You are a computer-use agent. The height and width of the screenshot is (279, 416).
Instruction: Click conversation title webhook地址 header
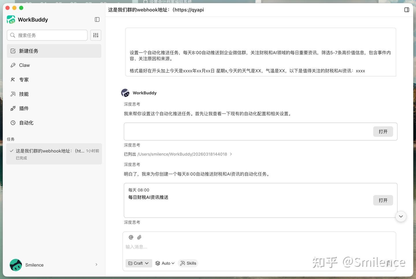[156, 10]
